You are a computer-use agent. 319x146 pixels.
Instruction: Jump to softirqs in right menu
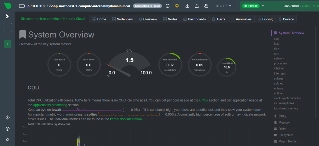[x=279, y=78]
